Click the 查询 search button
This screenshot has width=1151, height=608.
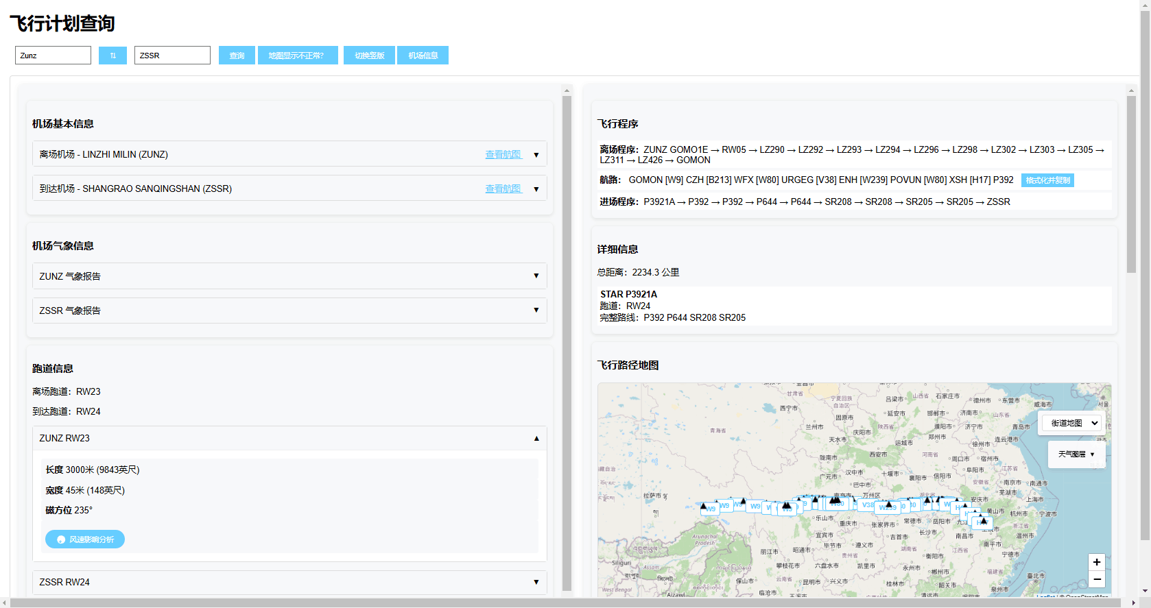coord(237,56)
